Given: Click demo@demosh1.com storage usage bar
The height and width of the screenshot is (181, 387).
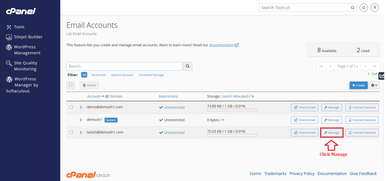Looking at the screenshot, I should [232, 110].
